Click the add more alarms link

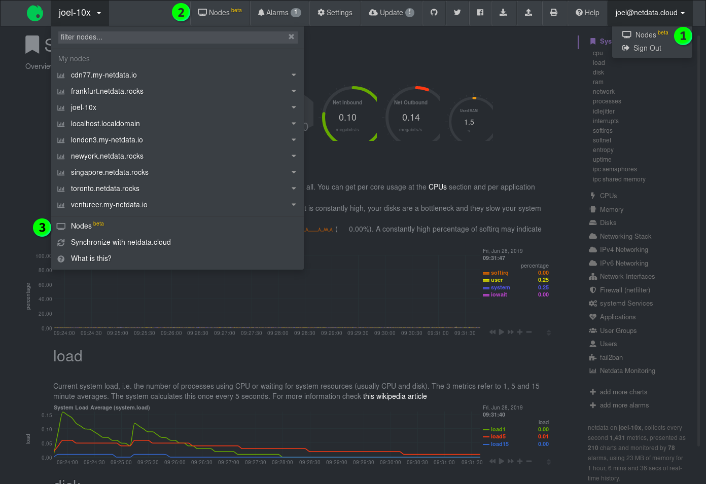(624, 405)
